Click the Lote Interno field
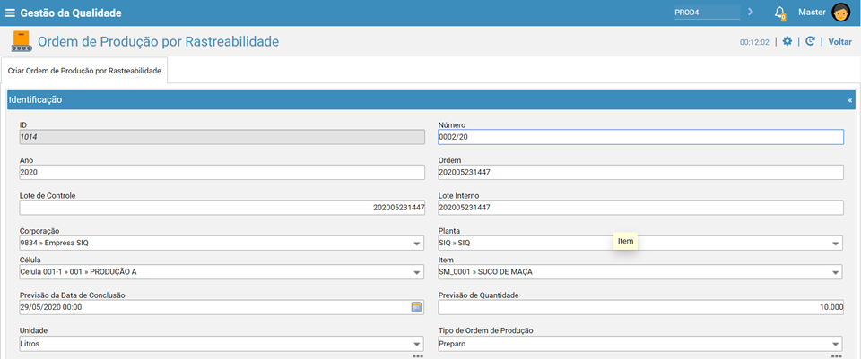This screenshot has width=861, height=359. pyautogui.click(x=640, y=208)
